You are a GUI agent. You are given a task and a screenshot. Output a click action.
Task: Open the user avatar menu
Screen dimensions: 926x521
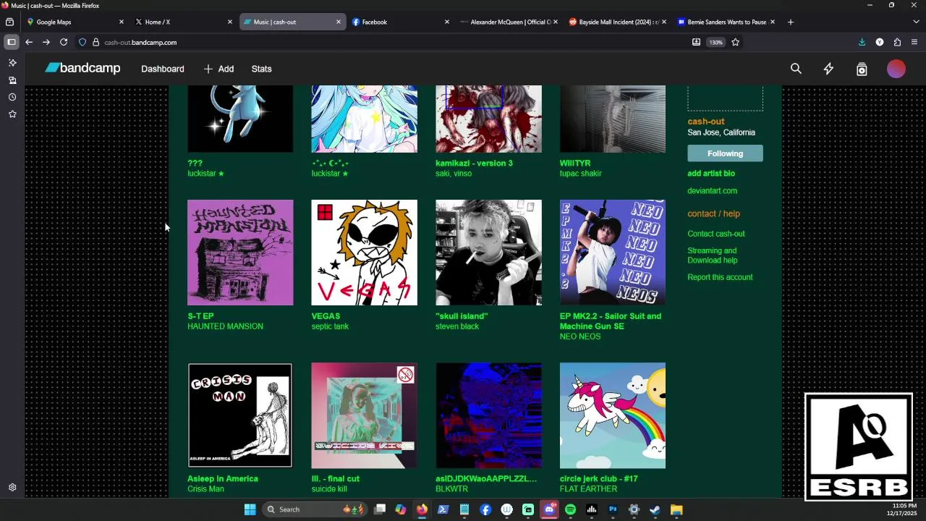pyautogui.click(x=896, y=69)
